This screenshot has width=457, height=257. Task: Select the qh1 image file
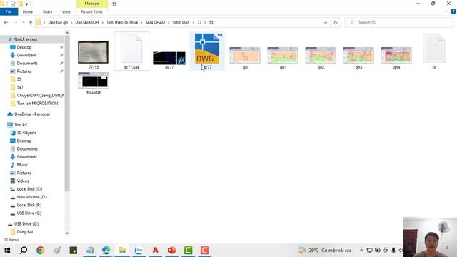point(283,56)
